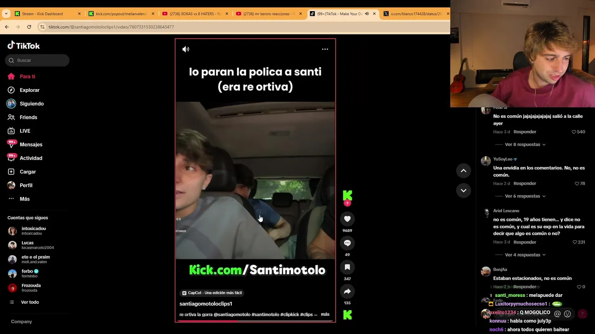Go to previous video arrow
The image size is (595, 334).
click(x=463, y=171)
